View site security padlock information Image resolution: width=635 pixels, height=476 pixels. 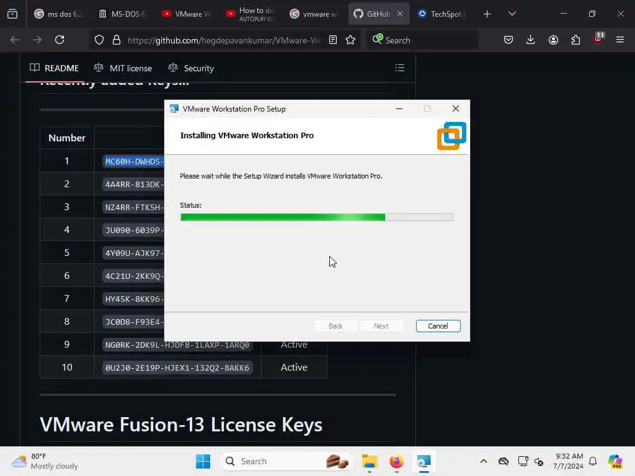click(x=116, y=40)
